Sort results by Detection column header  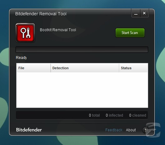coord(85,68)
